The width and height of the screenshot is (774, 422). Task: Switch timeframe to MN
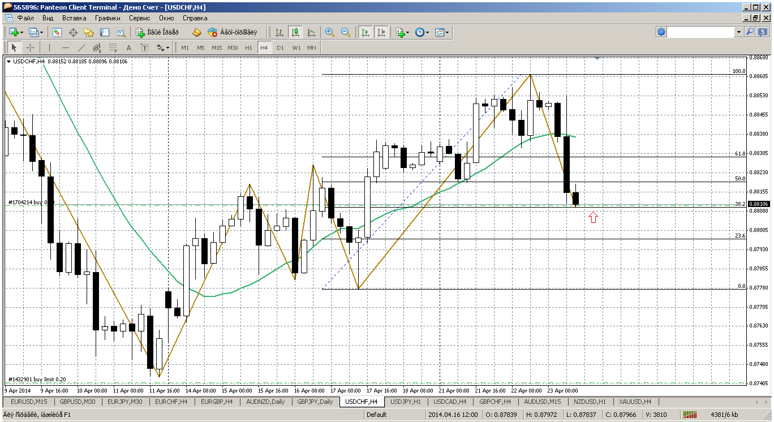(312, 48)
